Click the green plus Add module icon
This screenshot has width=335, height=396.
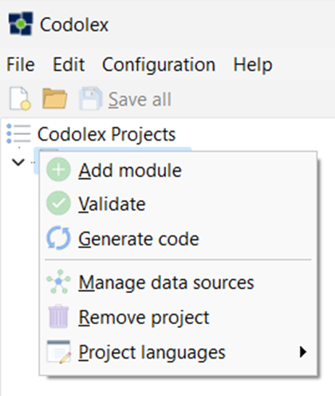coord(58,170)
